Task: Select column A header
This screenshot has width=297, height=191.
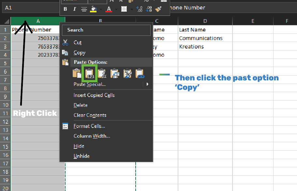Action: (38, 21)
